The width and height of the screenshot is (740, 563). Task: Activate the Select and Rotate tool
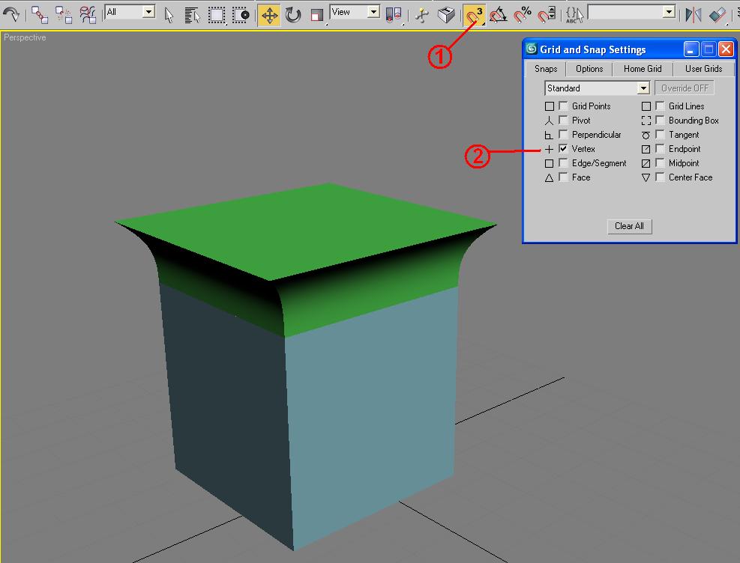click(293, 14)
